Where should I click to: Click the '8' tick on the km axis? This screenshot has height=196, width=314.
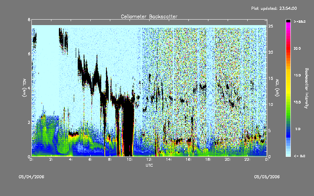click(x=29, y=20)
